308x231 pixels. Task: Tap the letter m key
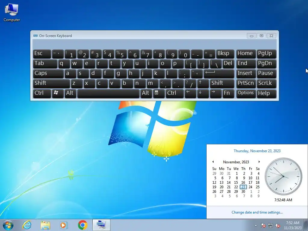[x=152, y=84]
